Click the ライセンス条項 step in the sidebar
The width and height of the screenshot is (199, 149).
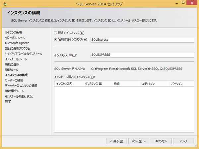(x=14, y=32)
